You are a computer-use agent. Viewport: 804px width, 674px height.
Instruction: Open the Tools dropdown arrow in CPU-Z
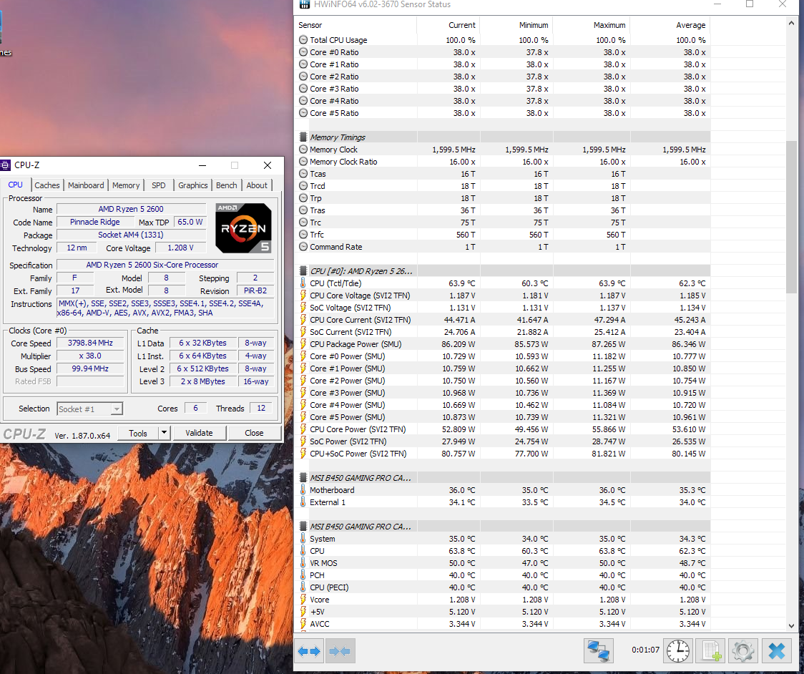point(164,433)
